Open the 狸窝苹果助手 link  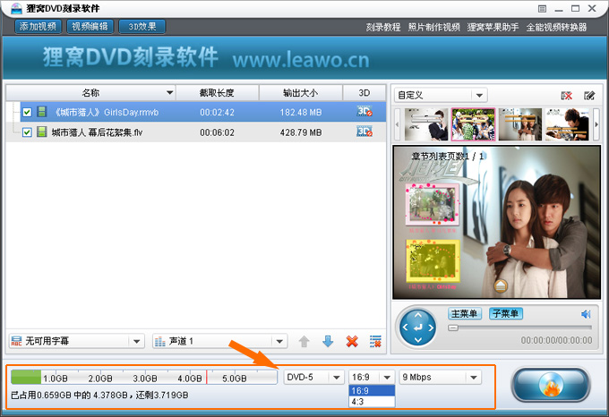point(493,27)
